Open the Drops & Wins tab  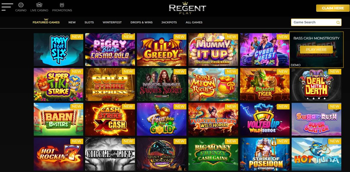pos(141,22)
